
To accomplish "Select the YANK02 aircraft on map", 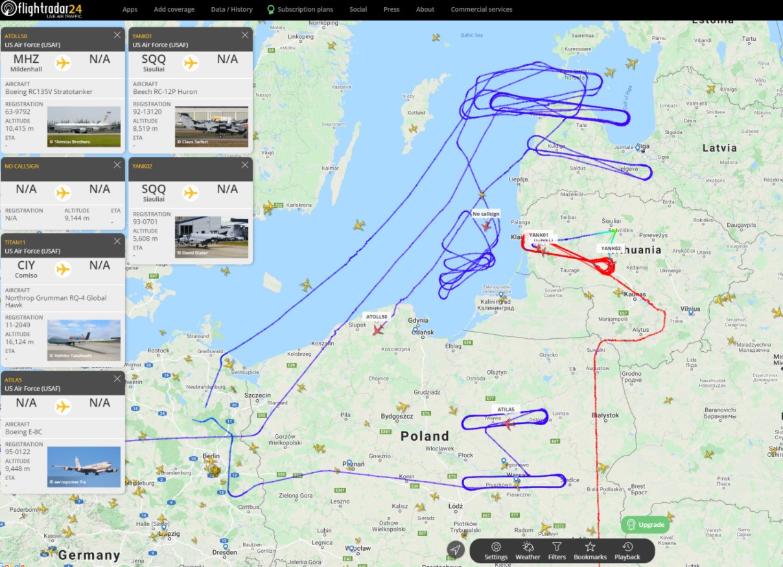I will pos(611,262).
